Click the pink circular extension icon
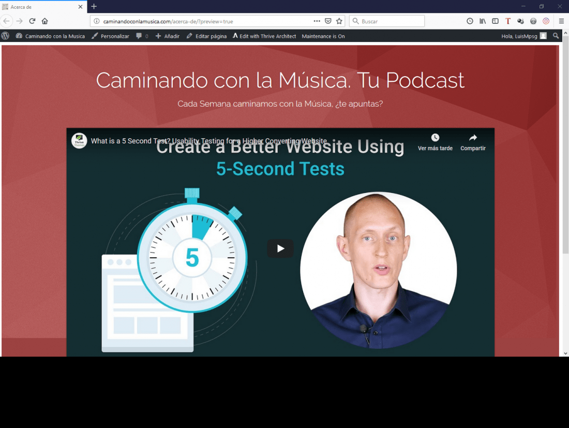 coord(546,21)
